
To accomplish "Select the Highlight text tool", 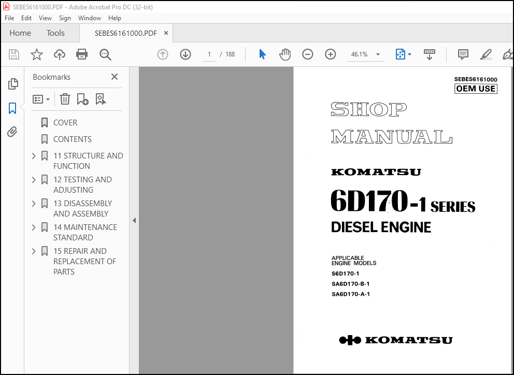I will click(486, 54).
